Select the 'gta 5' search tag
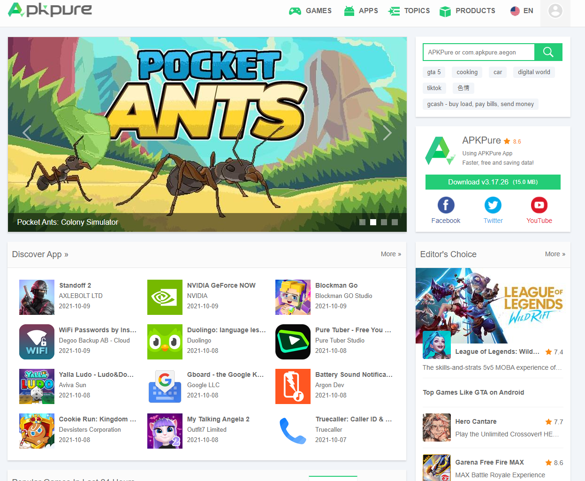This screenshot has width=585, height=481. (434, 72)
